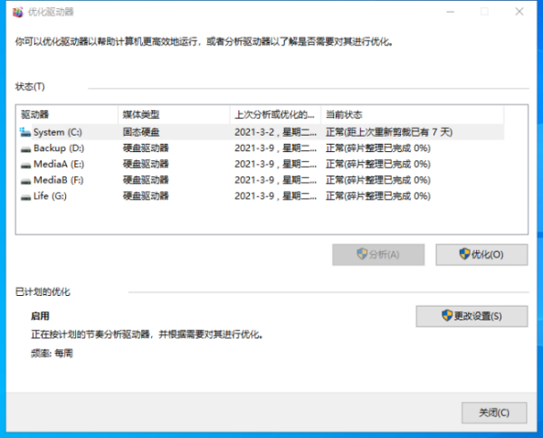The image size is (543, 438).
Task: Select the Life (G:) drive row
Action: pos(262,196)
